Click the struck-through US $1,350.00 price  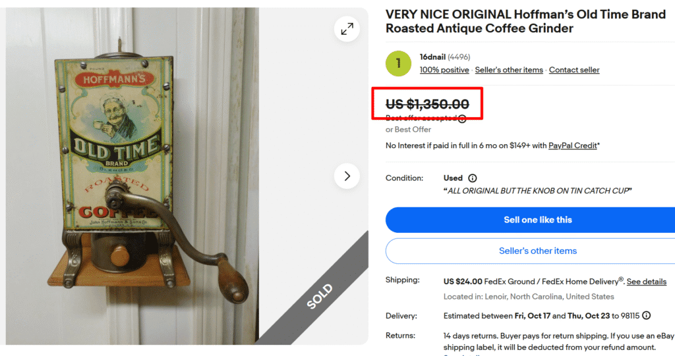point(427,104)
